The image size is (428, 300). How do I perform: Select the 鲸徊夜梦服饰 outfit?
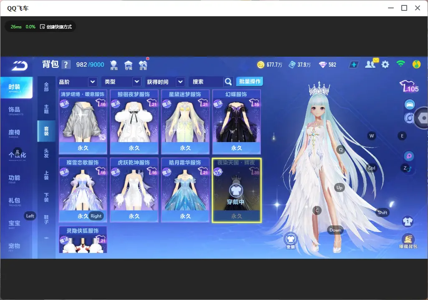pyautogui.click(x=134, y=122)
